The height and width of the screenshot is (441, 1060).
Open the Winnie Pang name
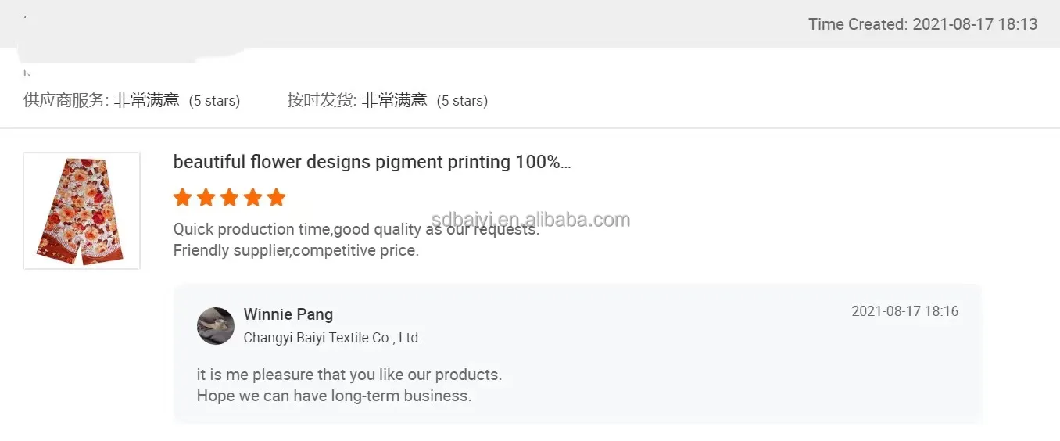288,314
